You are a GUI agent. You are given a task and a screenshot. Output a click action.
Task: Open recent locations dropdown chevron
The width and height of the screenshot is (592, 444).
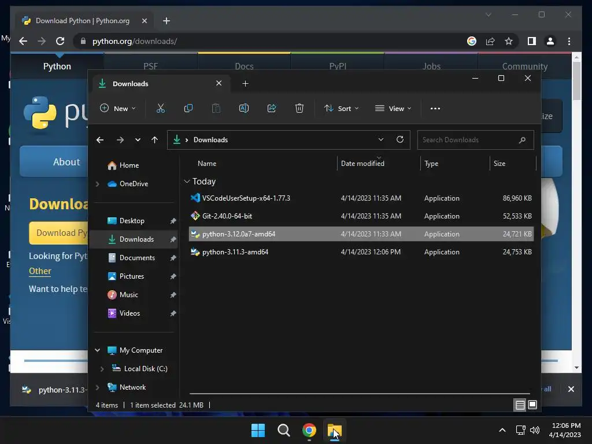(138, 140)
